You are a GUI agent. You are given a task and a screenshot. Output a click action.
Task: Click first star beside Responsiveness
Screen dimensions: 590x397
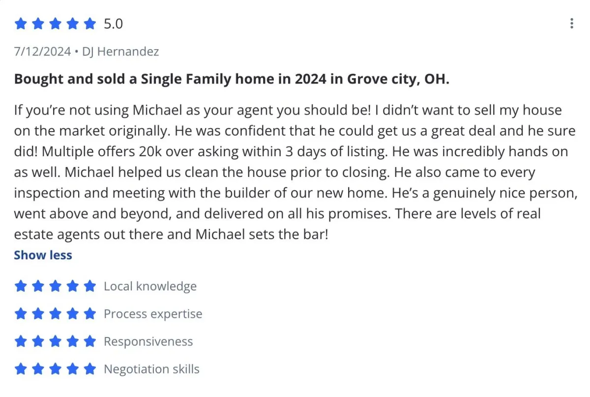pos(21,341)
